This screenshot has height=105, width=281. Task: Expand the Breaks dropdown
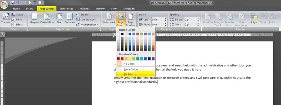83,15
